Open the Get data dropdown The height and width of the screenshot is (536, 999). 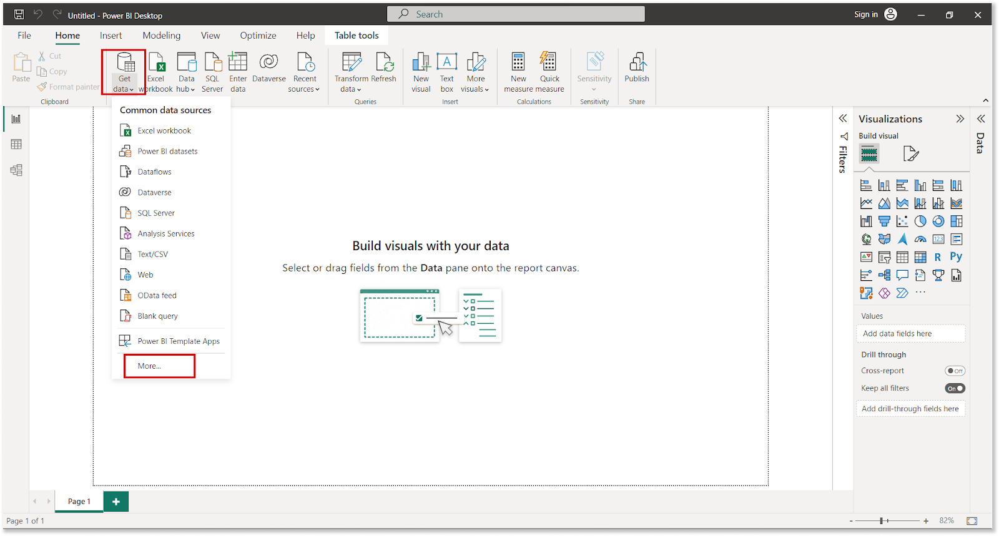coord(124,72)
